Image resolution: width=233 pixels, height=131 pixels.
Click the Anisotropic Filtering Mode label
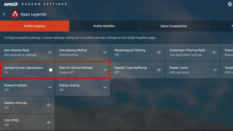tap(187, 50)
